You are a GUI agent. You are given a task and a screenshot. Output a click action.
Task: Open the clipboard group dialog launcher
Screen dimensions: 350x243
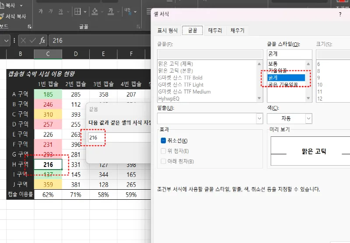coord(30,27)
